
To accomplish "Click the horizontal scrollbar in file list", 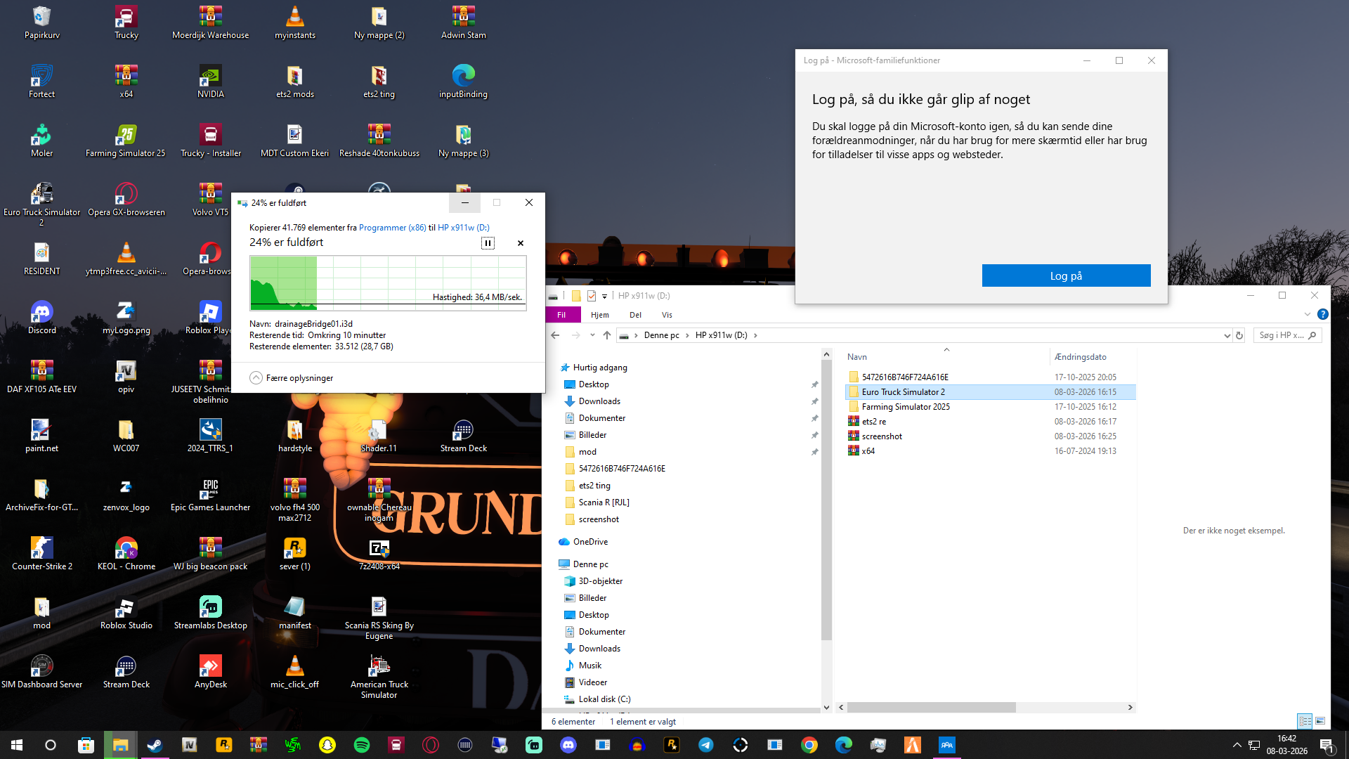I will [x=931, y=707].
